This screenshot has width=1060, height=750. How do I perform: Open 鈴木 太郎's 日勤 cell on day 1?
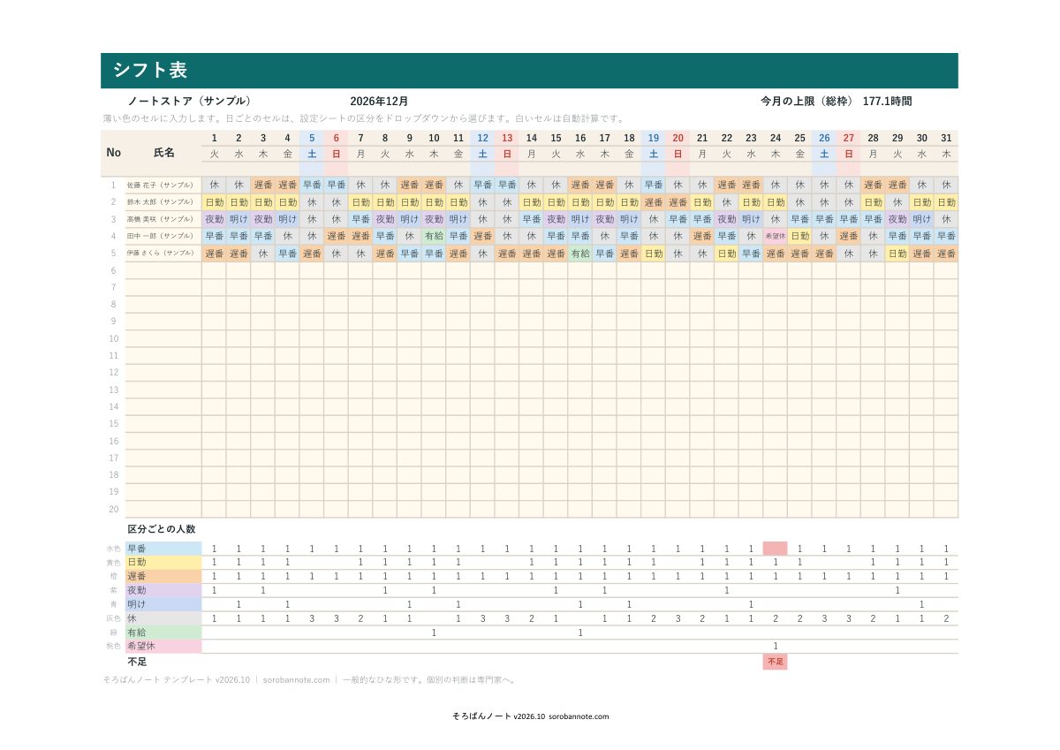tap(215, 202)
